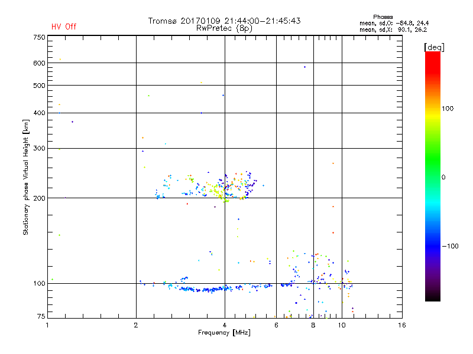Click the '[deg]' colorbar unit label
The height and width of the screenshot is (354, 473).
pyautogui.click(x=434, y=47)
